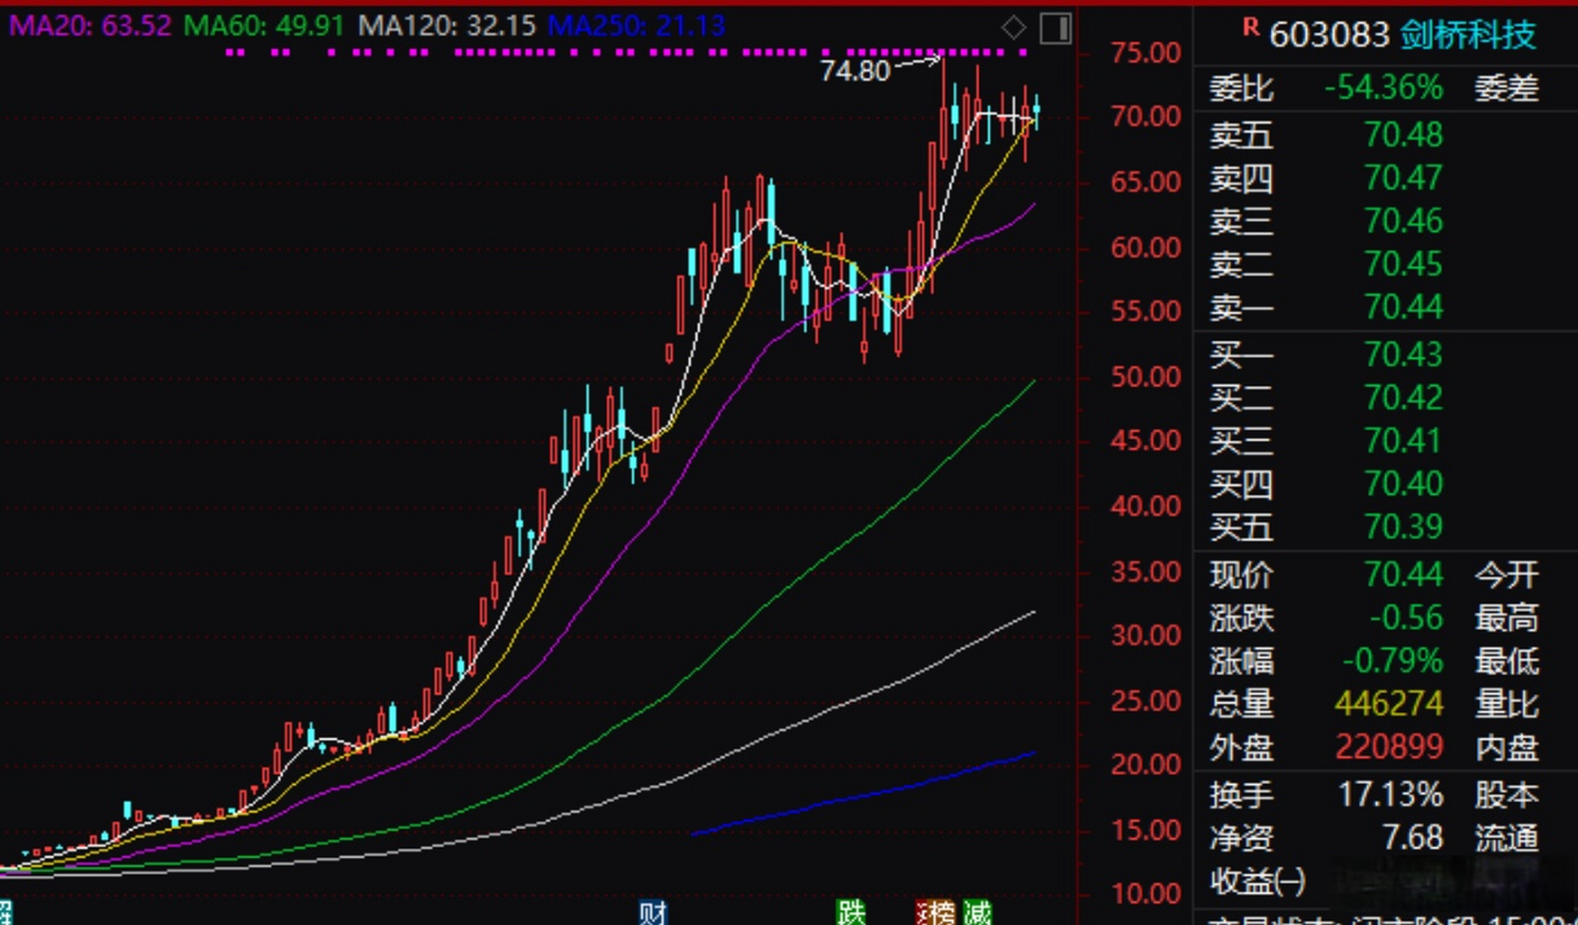Click the 买一 bid price 70.43
This screenshot has width=1578, height=925.
(1403, 355)
